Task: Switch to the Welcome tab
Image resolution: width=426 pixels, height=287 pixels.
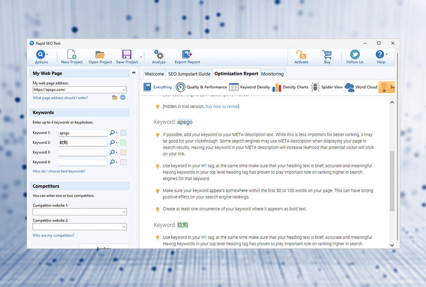Action: [154, 74]
